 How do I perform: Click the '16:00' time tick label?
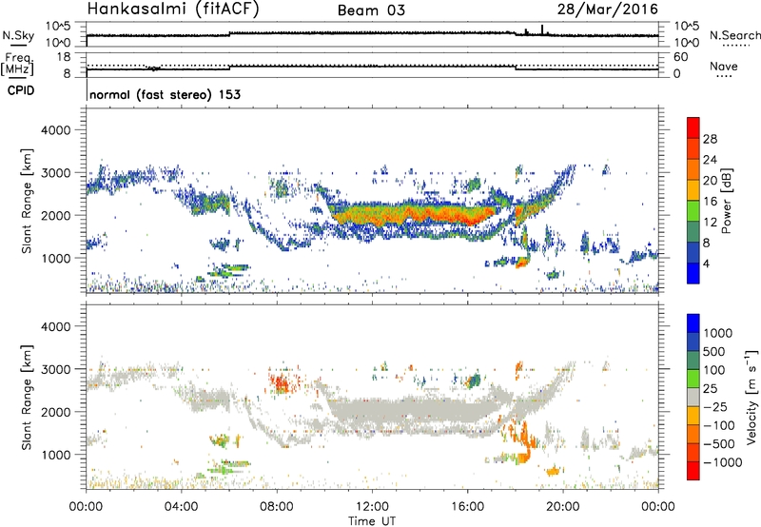tap(467, 507)
